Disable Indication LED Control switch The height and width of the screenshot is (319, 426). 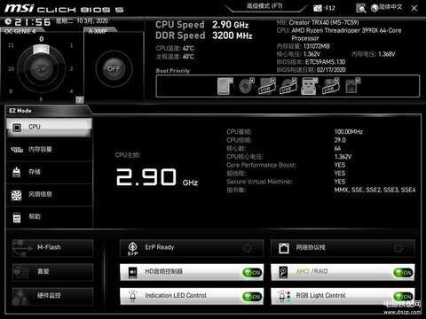tap(252, 296)
